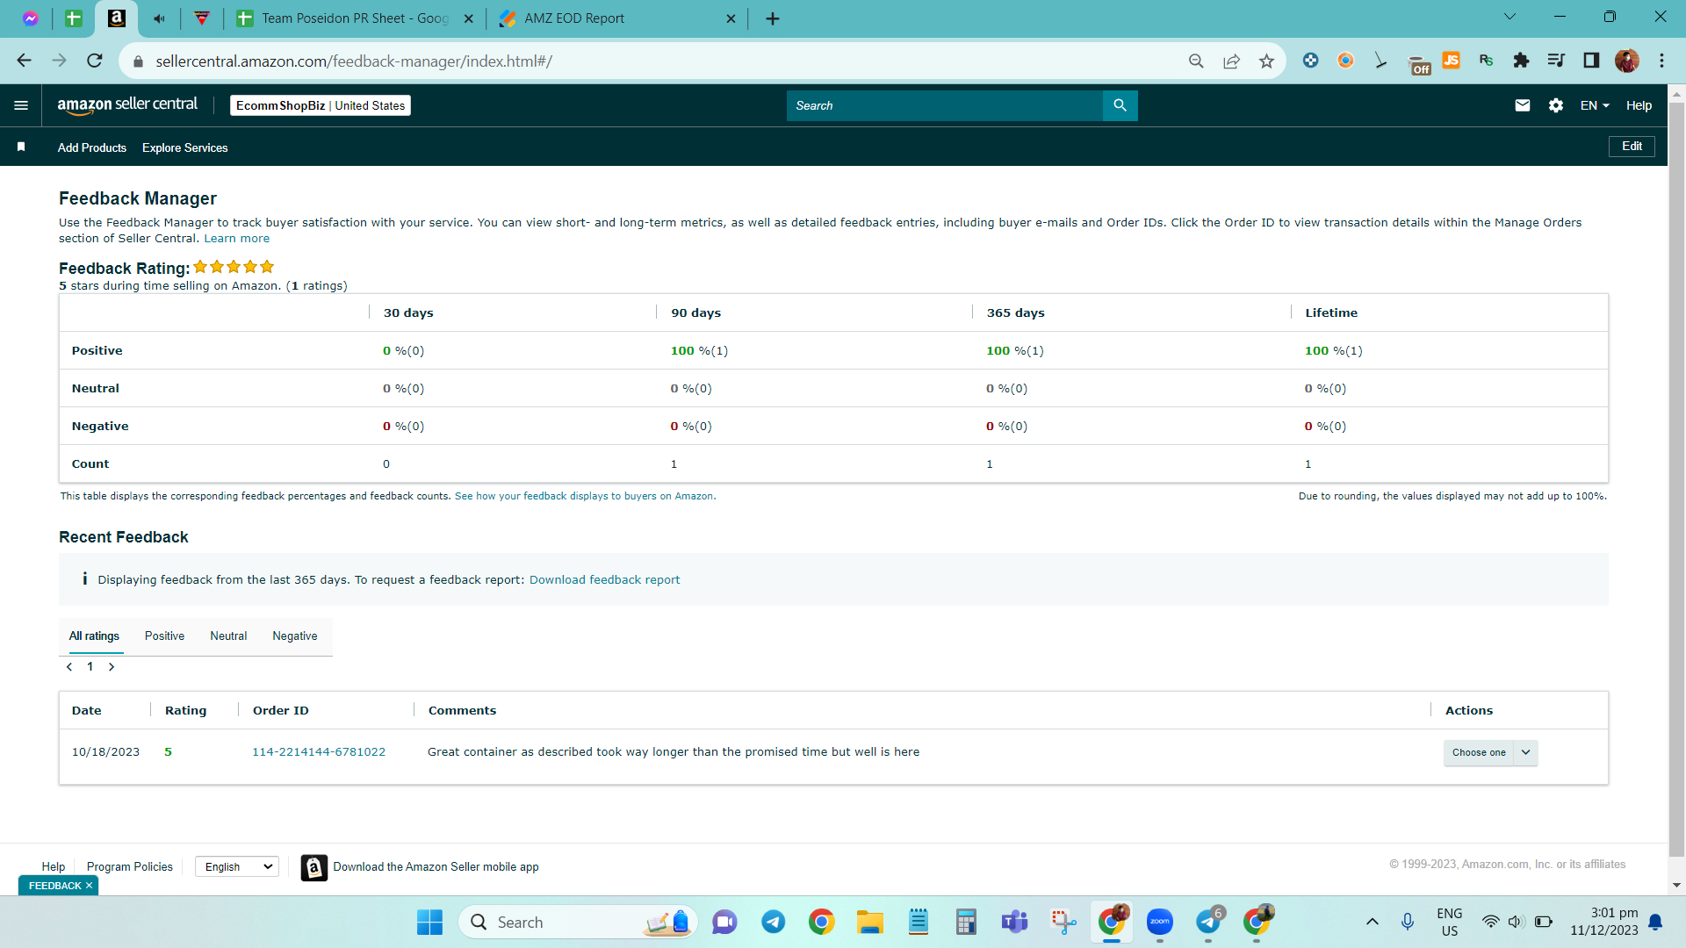Click Download feedback report link
The width and height of the screenshot is (1686, 948).
[604, 580]
